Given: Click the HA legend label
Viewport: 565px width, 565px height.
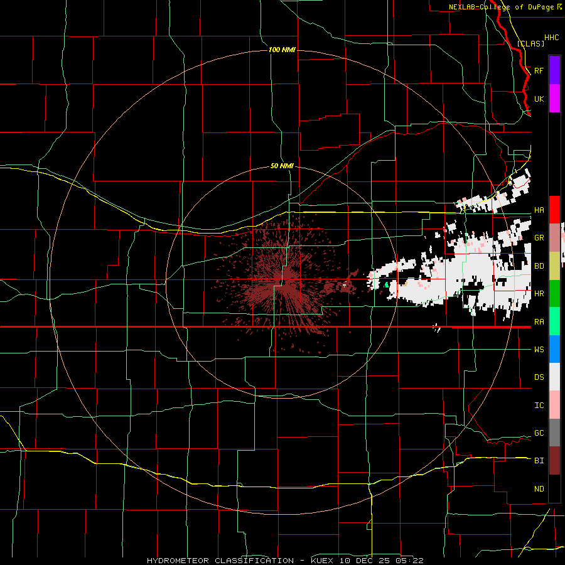Looking at the screenshot, I should point(539,210).
